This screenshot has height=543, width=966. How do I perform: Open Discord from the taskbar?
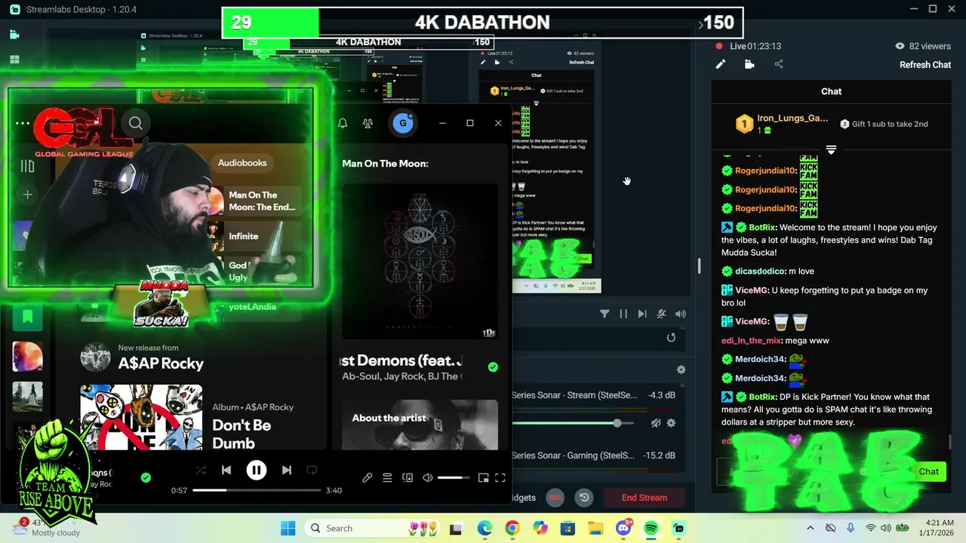[x=623, y=528]
